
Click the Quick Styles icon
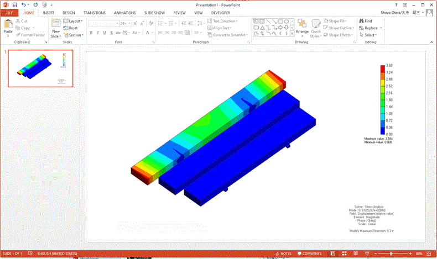(x=316, y=25)
